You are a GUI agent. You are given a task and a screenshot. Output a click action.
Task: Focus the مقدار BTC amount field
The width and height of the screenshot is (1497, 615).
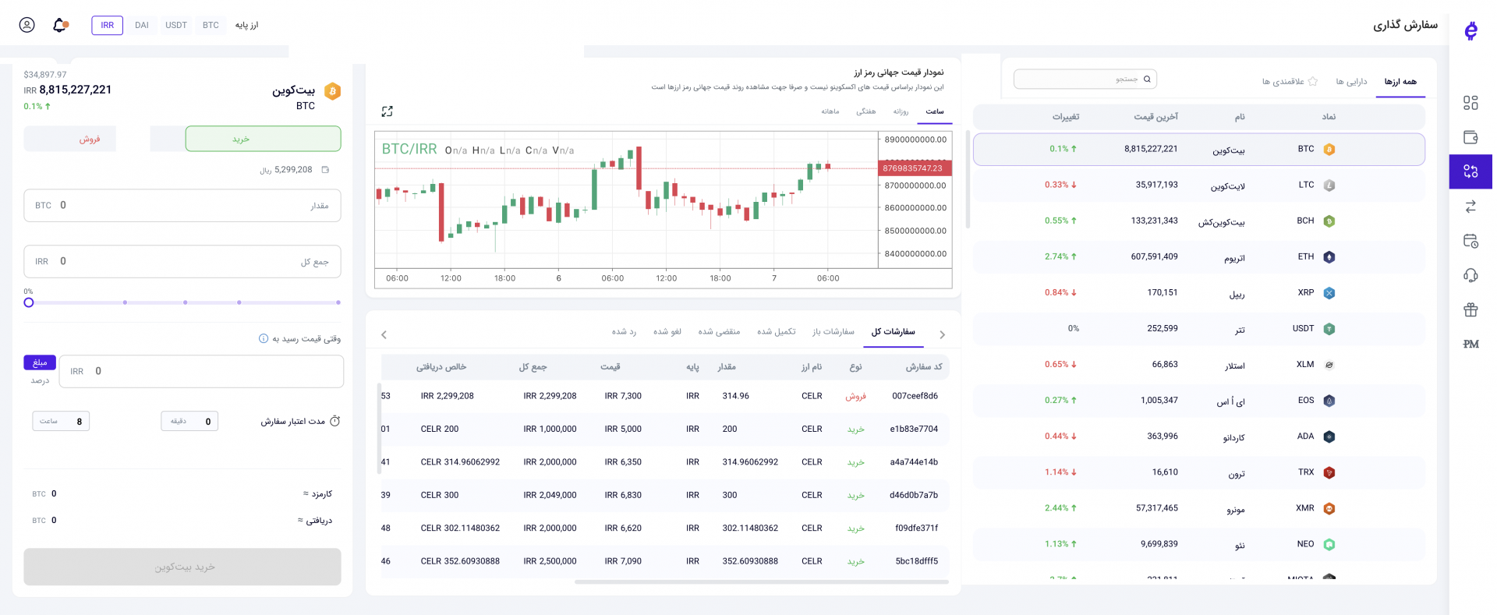(x=182, y=206)
